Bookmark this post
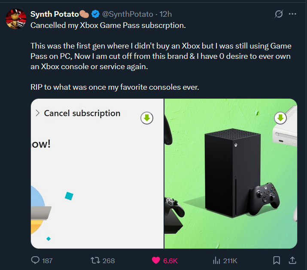Screen dimensions: 307x270 (277, 260)
